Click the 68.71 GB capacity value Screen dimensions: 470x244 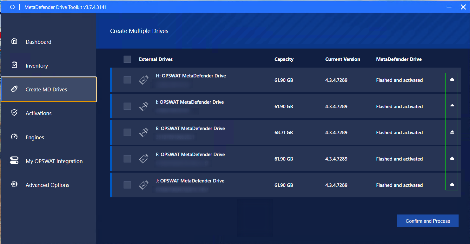click(284, 133)
